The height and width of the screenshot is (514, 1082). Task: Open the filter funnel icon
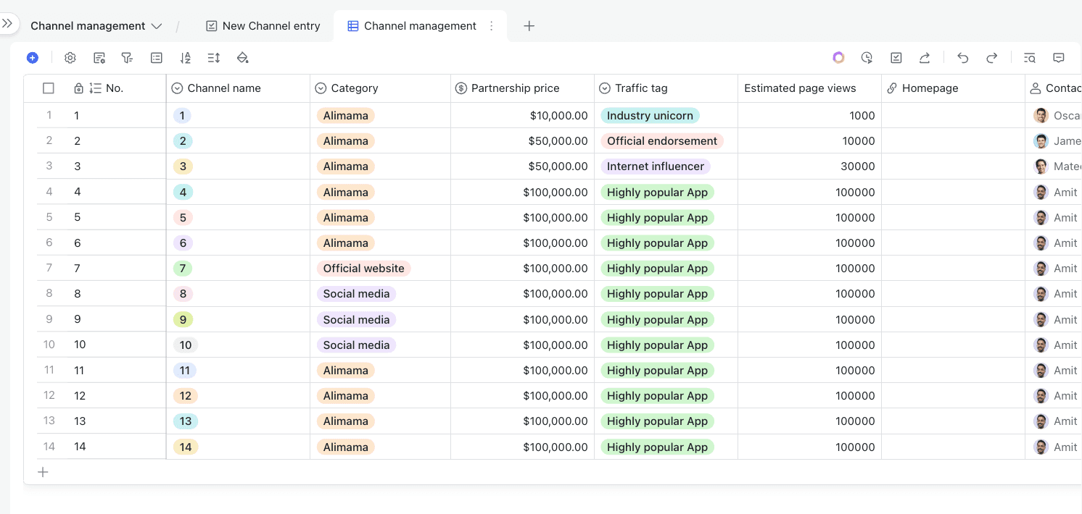click(127, 58)
